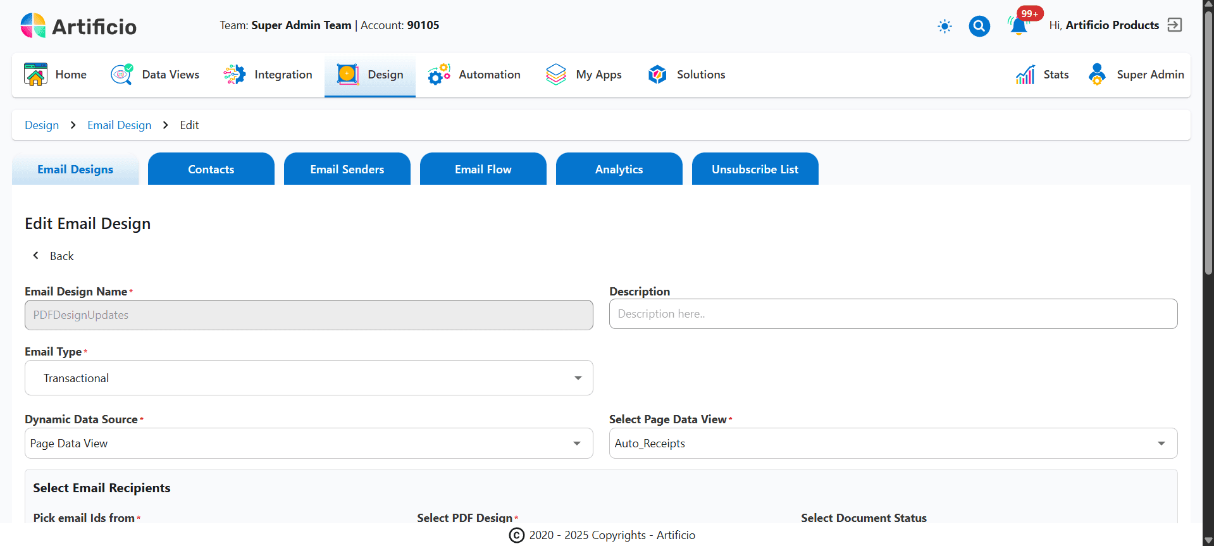Open the Automation gears icon
The height and width of the screenshot is (546, 1214).
438,75
